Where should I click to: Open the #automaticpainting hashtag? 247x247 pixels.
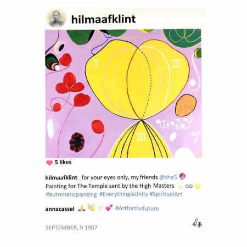(71, 194)
